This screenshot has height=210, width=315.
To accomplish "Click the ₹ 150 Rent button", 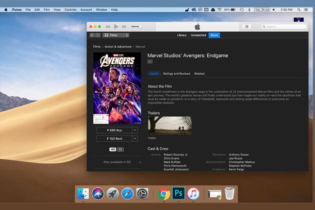I will pyautogui.click(x=114, y=138).
